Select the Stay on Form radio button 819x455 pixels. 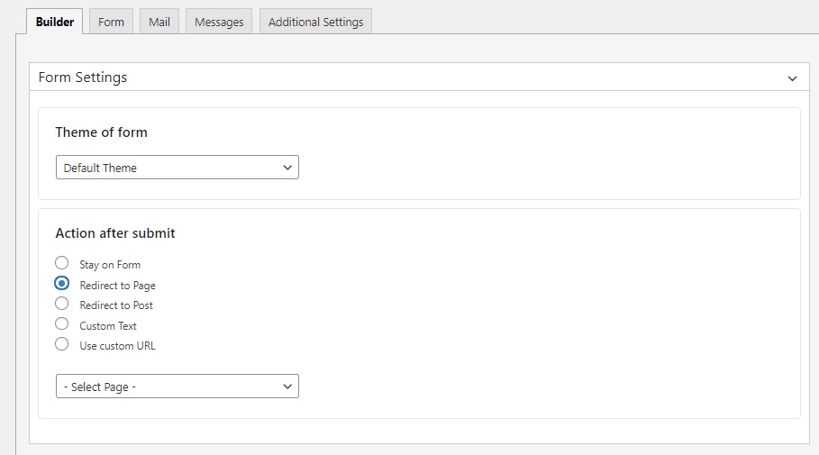(61, 263)
